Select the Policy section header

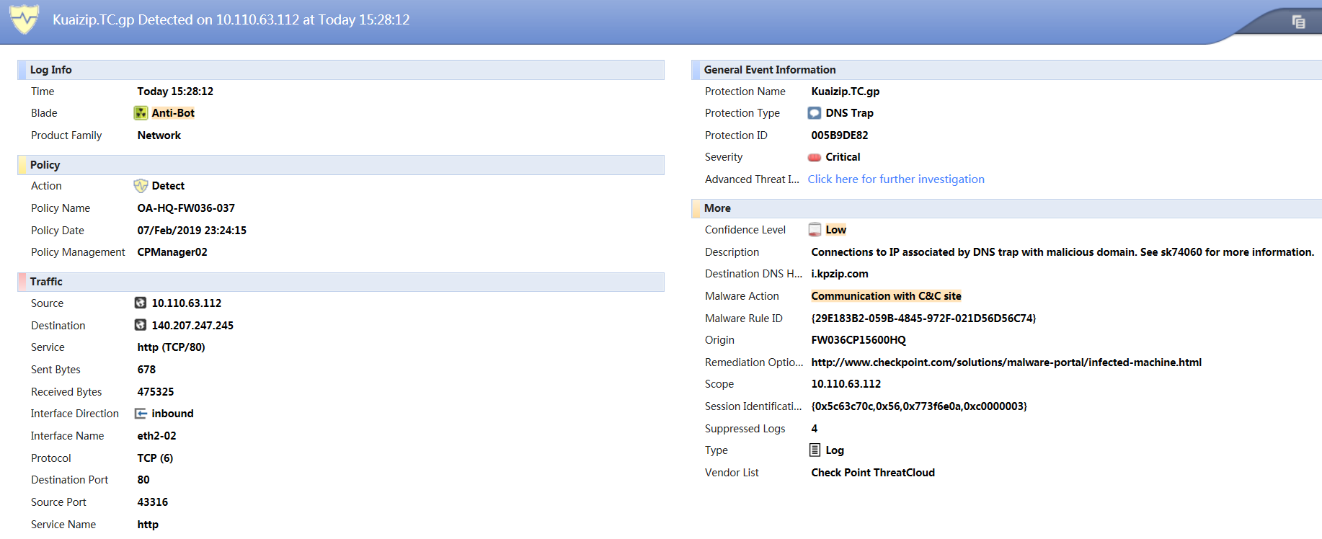pyautogui.click(x=340, y=165)
